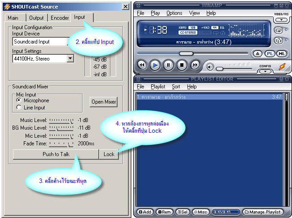Open Winamp Play menu
The image size is (292, 218).
tap(155, 13)
